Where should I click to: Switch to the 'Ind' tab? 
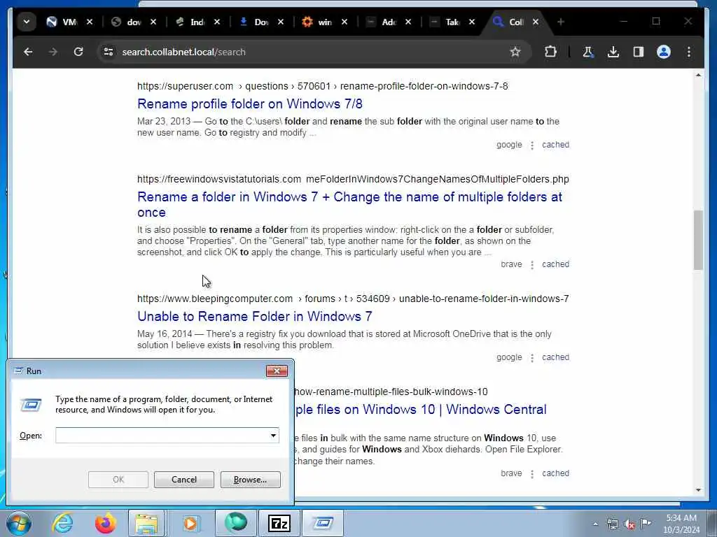190,22
